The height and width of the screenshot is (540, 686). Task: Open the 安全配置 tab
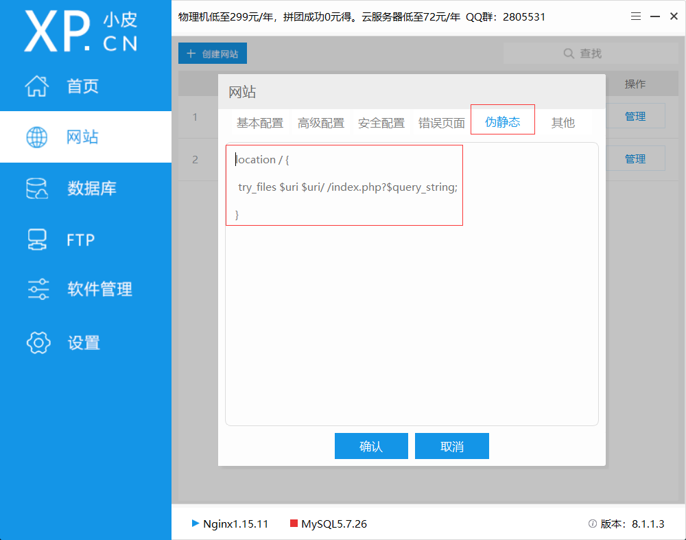[x=381, y=124]
